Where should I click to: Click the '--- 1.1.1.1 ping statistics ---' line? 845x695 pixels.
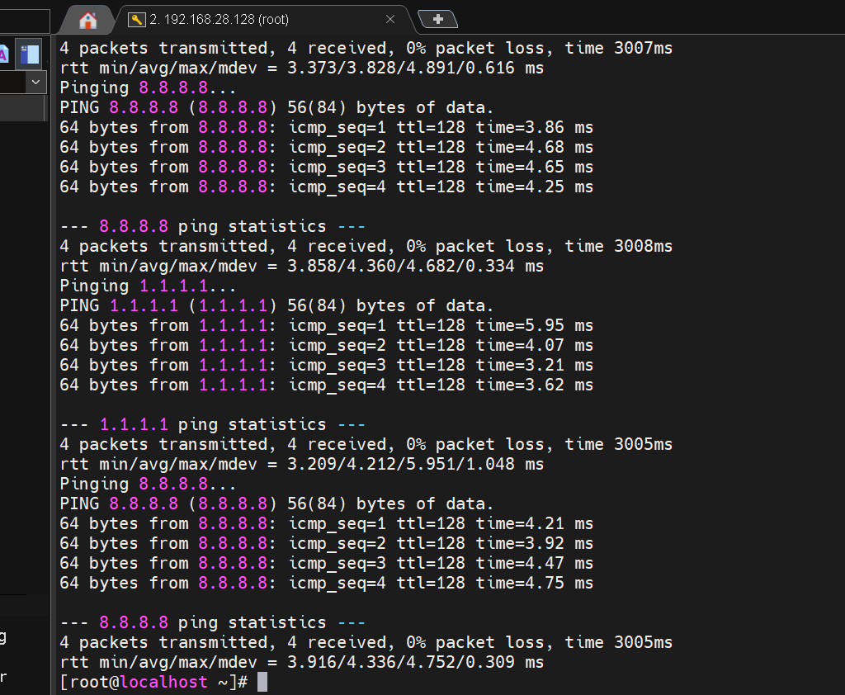click(x=212, y=424)
